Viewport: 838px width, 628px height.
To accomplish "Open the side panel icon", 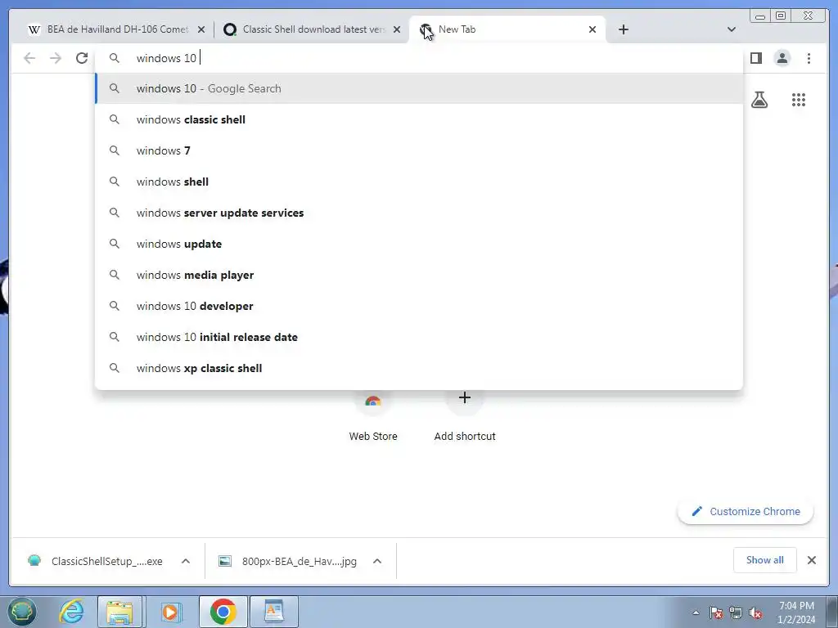I will (x=755, y=58).
